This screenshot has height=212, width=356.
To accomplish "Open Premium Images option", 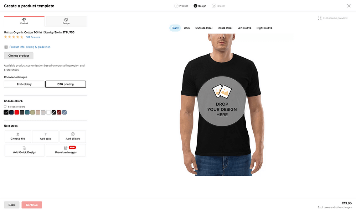I will point(66,150).
